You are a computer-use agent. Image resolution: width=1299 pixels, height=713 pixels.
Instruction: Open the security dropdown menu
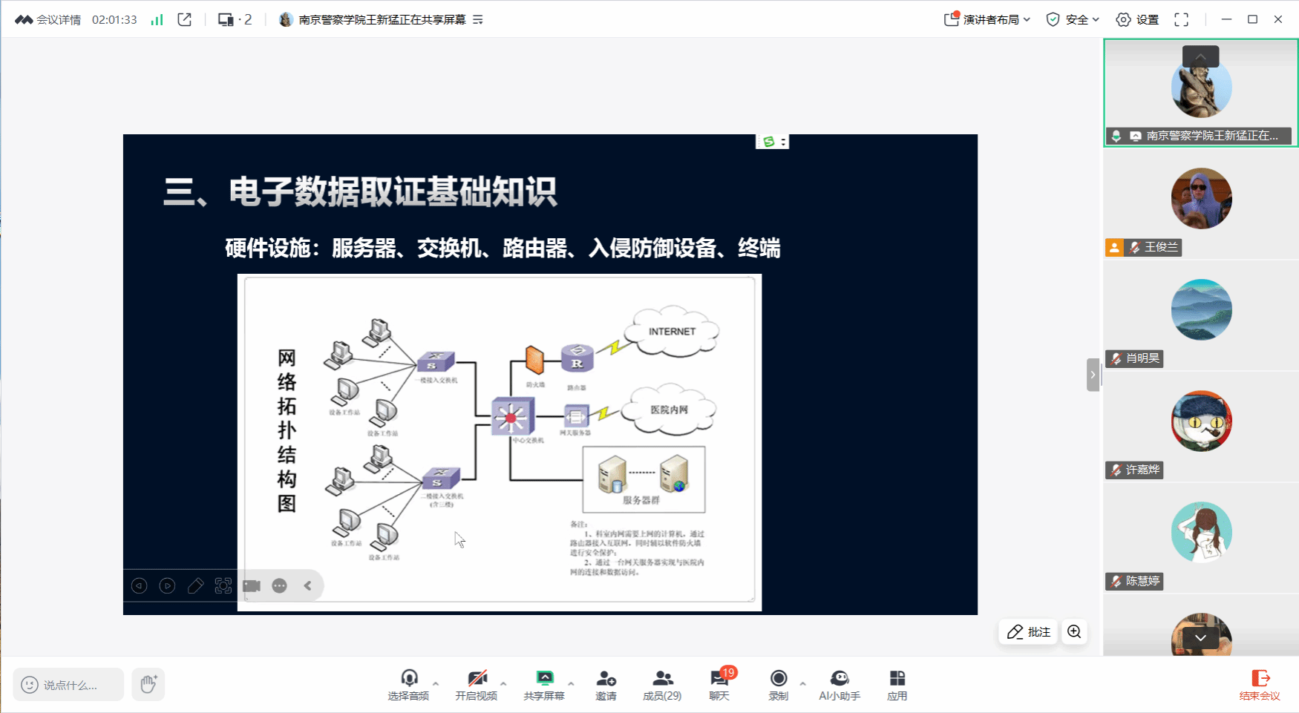coord(1072,20)
